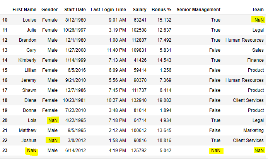Click highlighted NaN Gender cell for Joshua
Image resolution: width=268 pixels, height=159 pixels.
[53, 140]
